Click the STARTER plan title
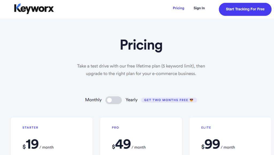The width and height of the screenshot is (274, 155). click(30, 128)
